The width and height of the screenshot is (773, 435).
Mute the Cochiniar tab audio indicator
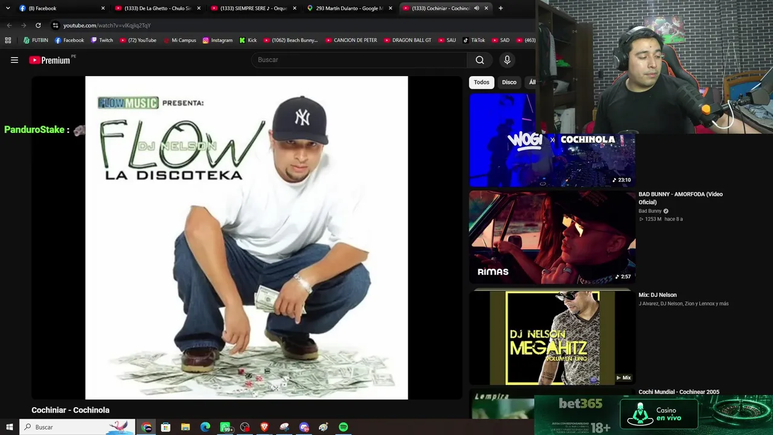476,8
